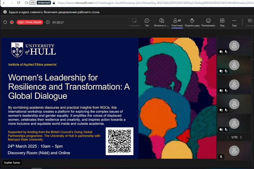This screenshot has height=169, width=254.
Task: Click camera-off icon on fourth participant tile
Action: 221,110
